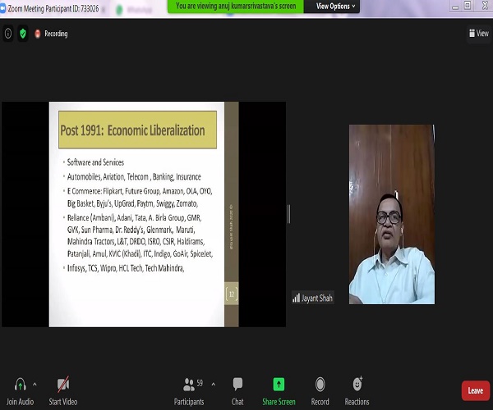Open the green encryption shield icon

pyautogui.click(x=23, y=34)
